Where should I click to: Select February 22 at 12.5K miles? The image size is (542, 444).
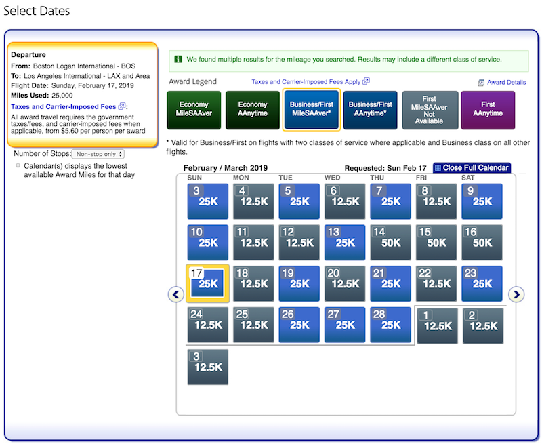[x=436, y=283]
